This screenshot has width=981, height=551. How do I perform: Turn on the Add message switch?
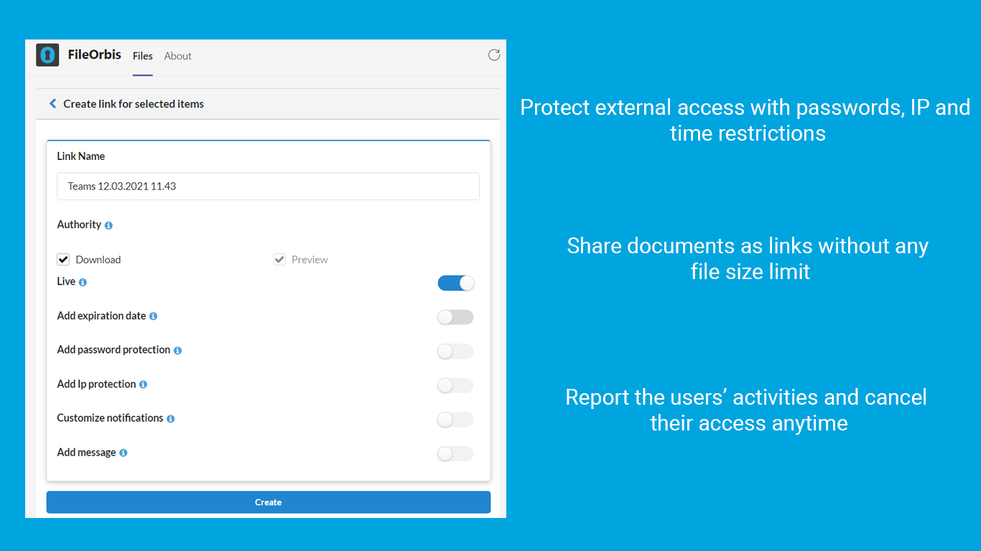point(455,453)
